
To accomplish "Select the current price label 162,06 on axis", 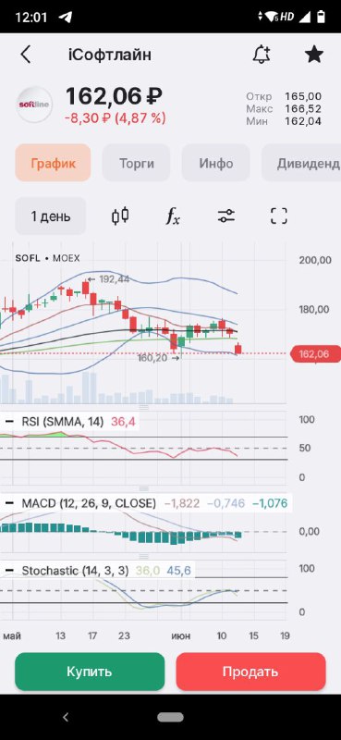I will [315, 354].
